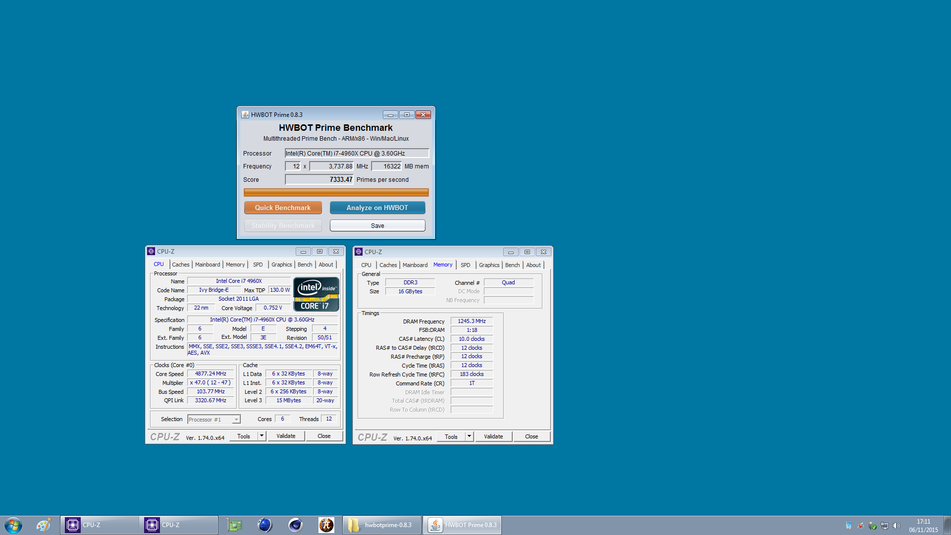This screenshot has width=951, height=535.
Task: Save the HWBOT Prime result
Action: click(x=377, y=225)
